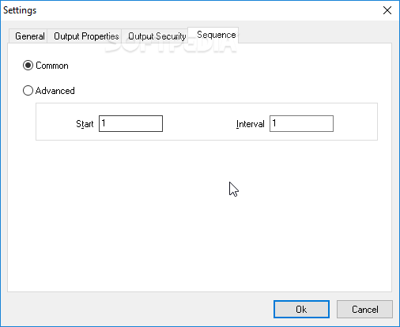
Task: Confirm settings with the Ok button
Action: point(301,310)
